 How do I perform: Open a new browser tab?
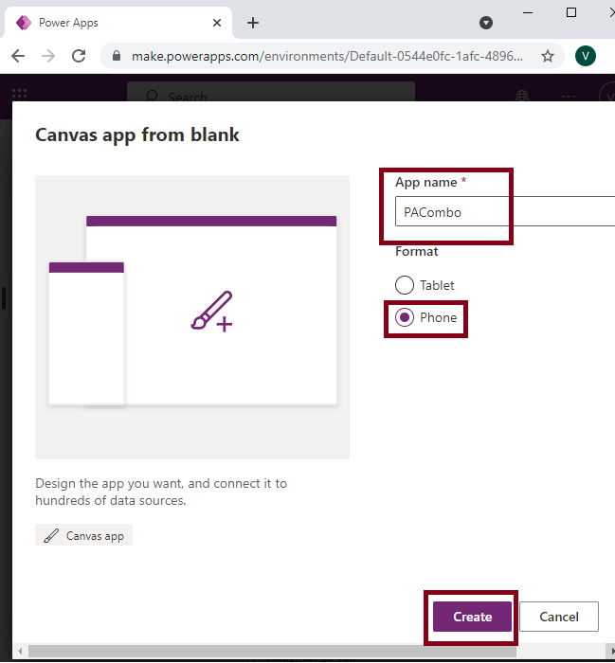253,23
